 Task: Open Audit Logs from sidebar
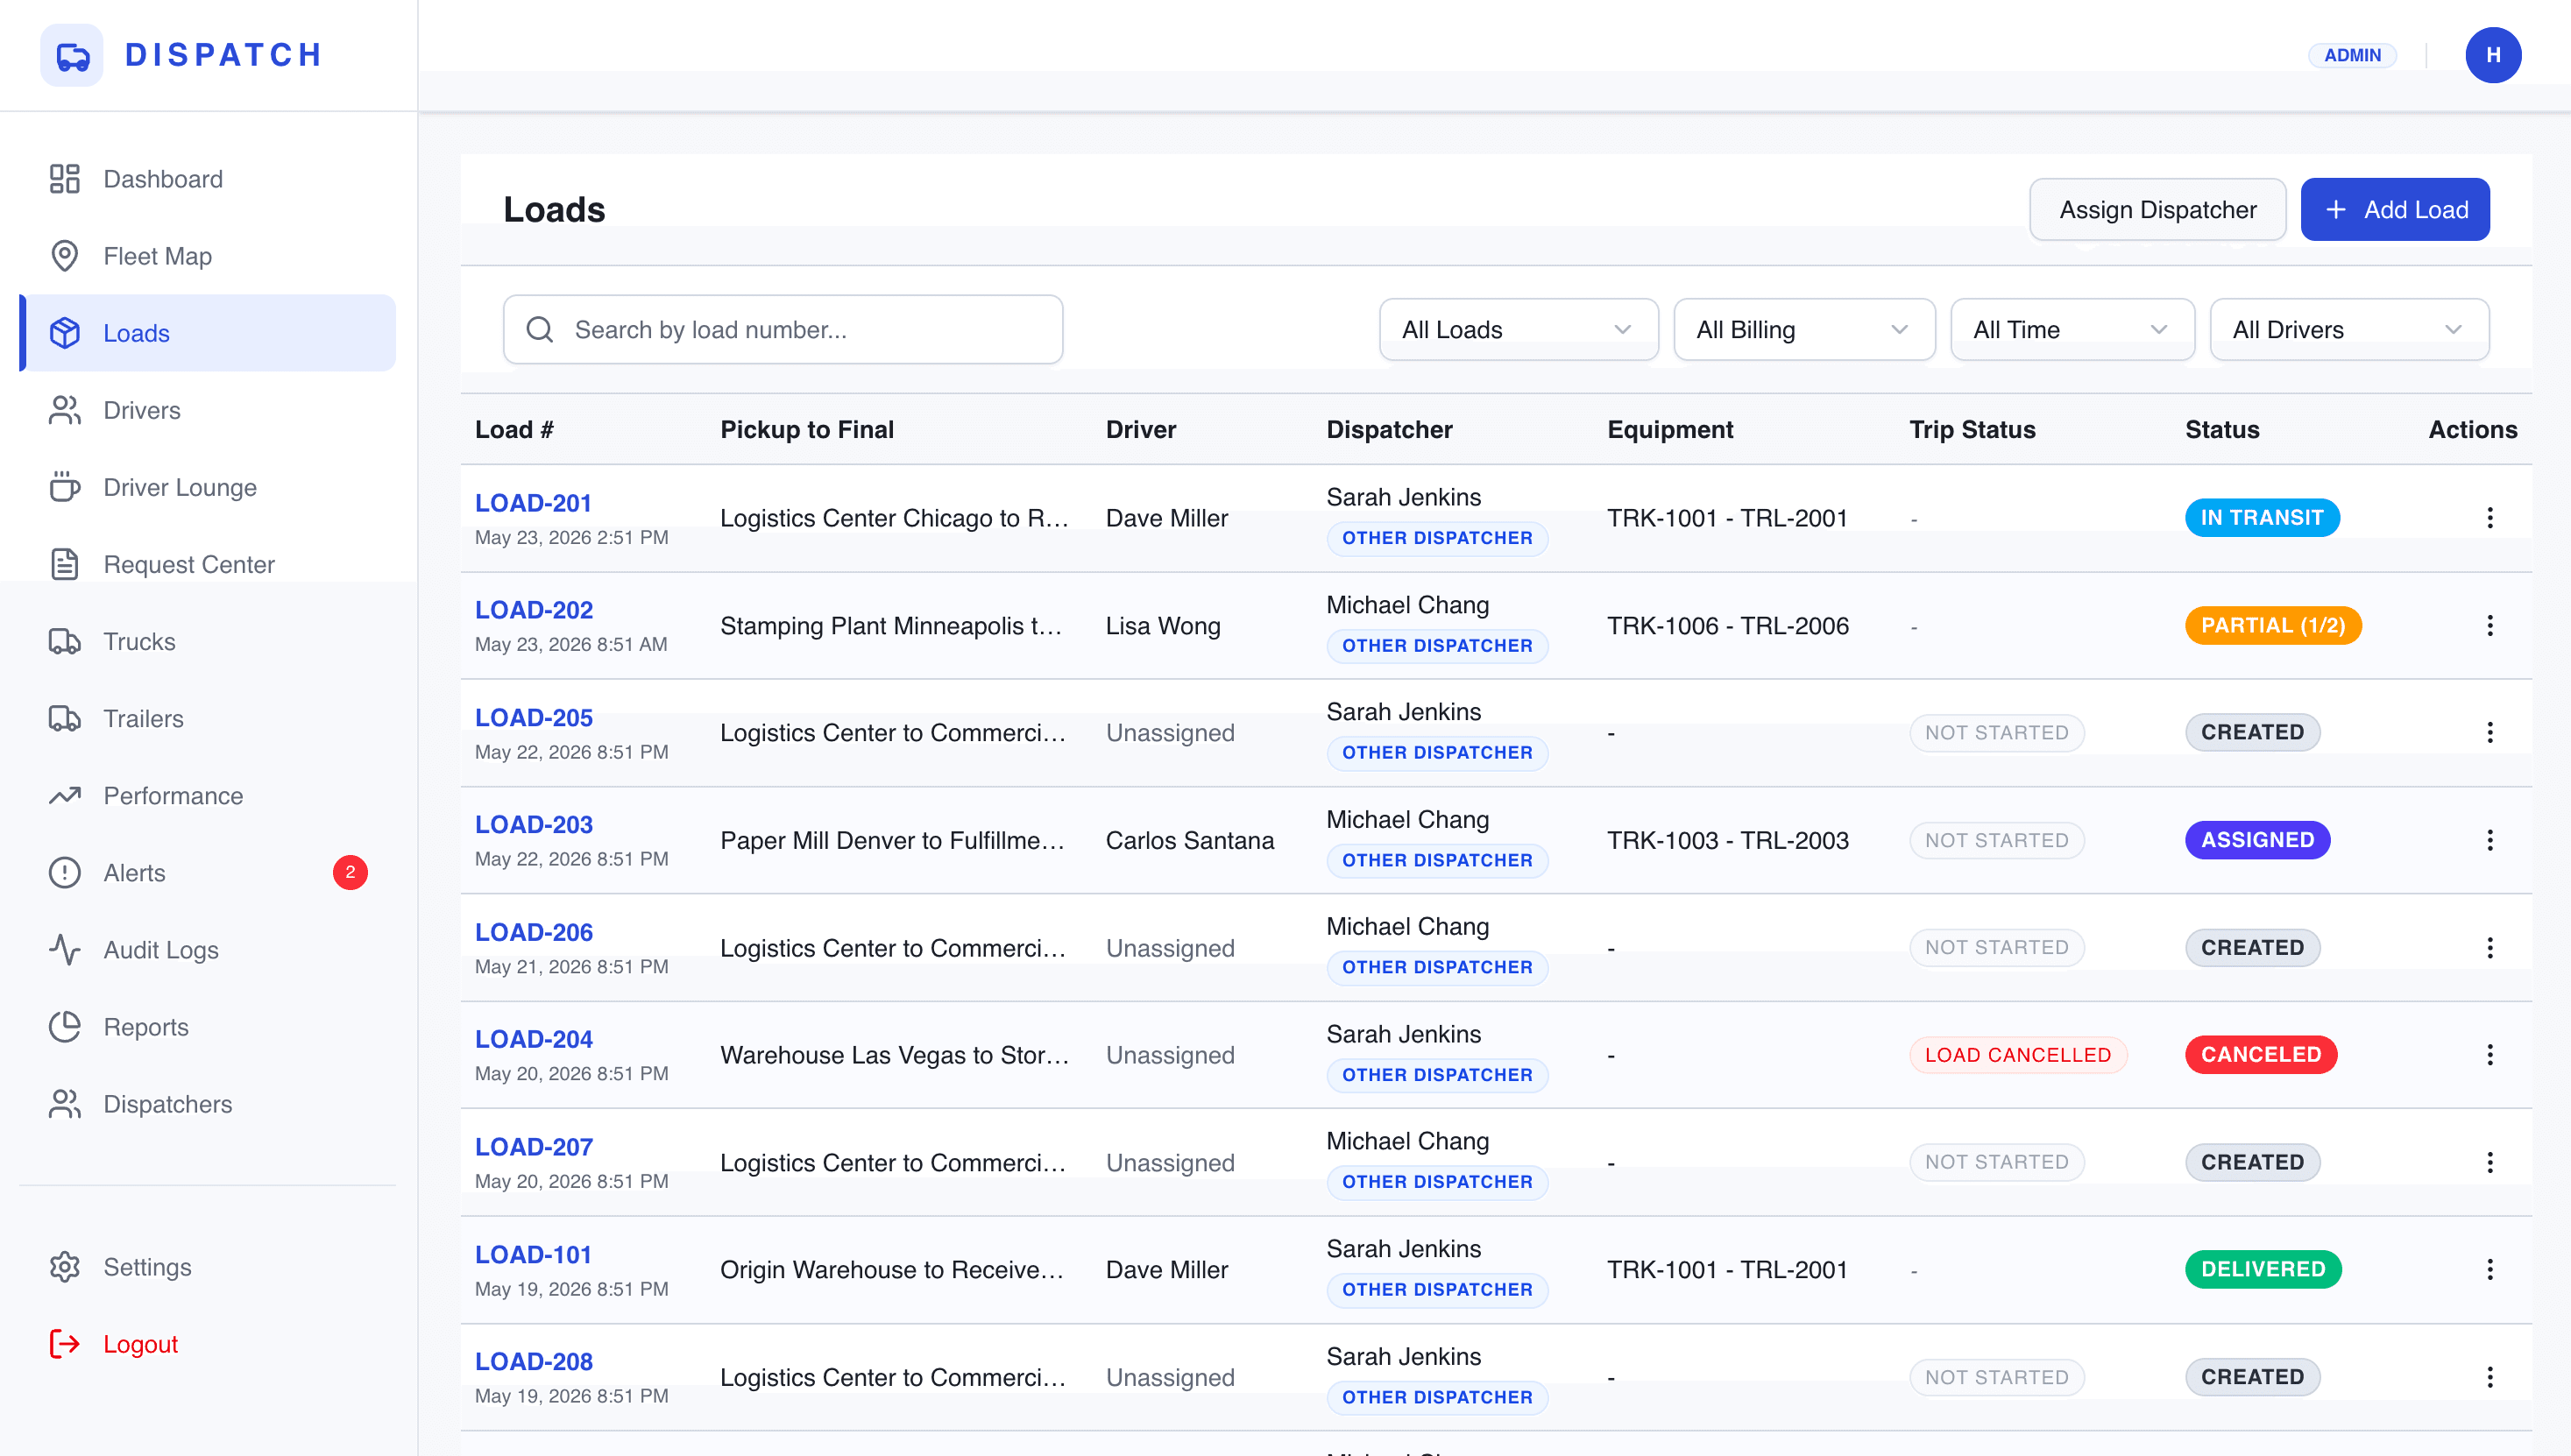[208, 949]
